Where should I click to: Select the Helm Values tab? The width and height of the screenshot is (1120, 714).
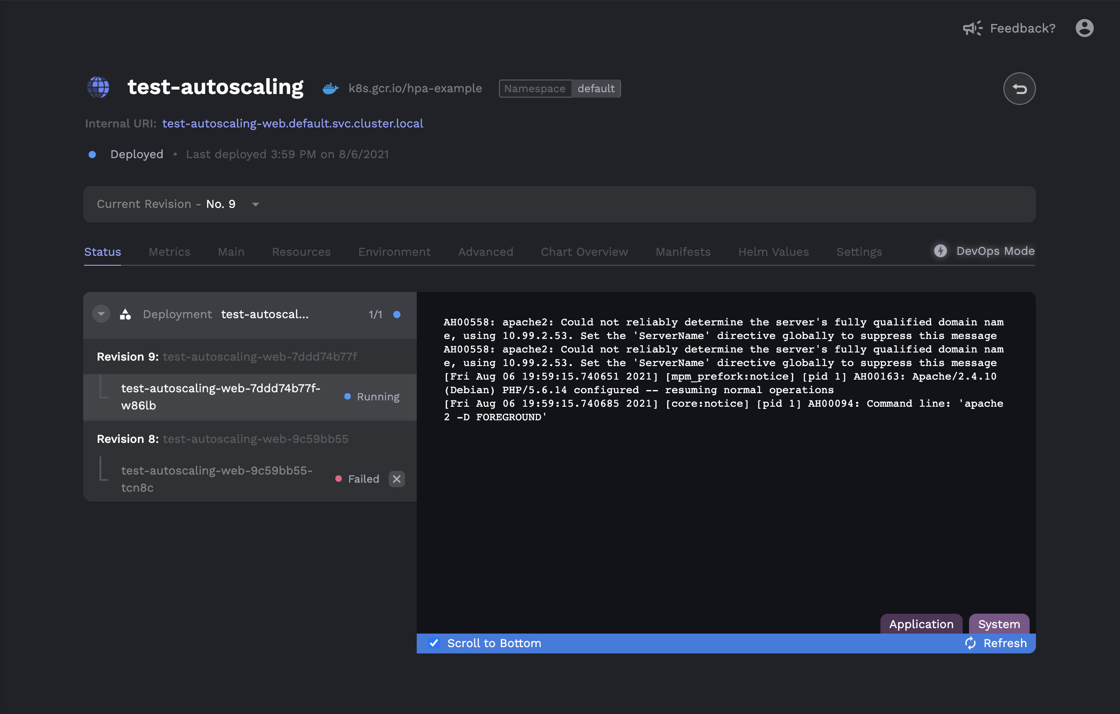tap(773, 252)
